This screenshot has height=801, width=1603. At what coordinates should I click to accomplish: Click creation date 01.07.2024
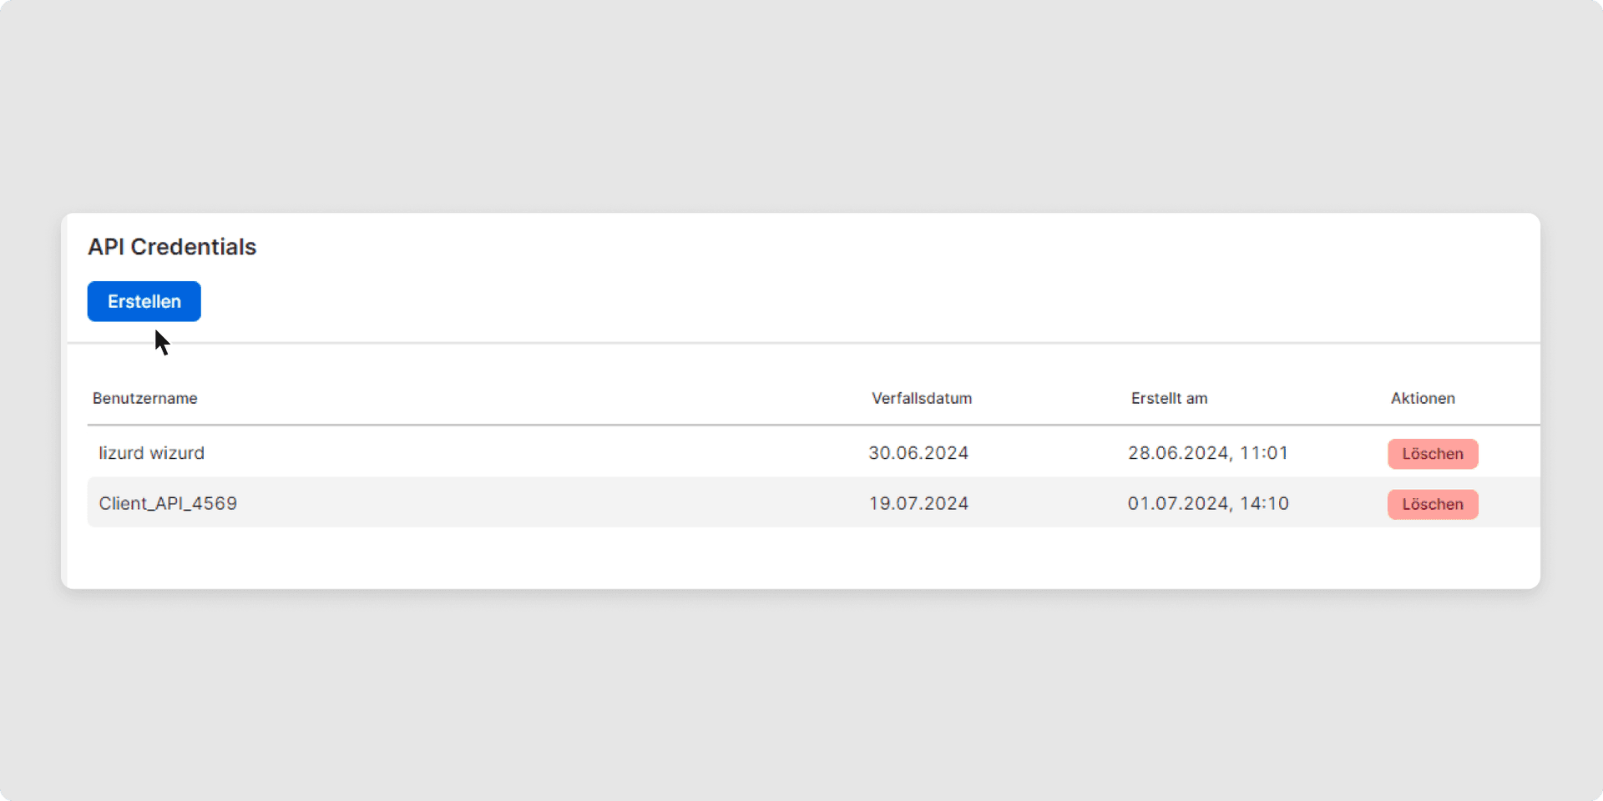pos(1178,503)
